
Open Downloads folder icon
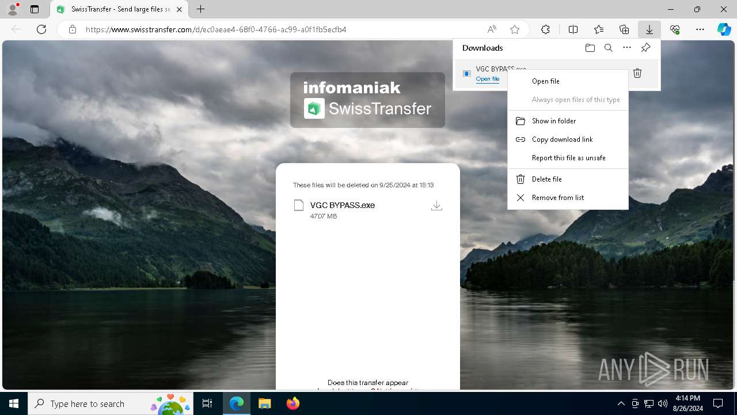coord(590,48)
